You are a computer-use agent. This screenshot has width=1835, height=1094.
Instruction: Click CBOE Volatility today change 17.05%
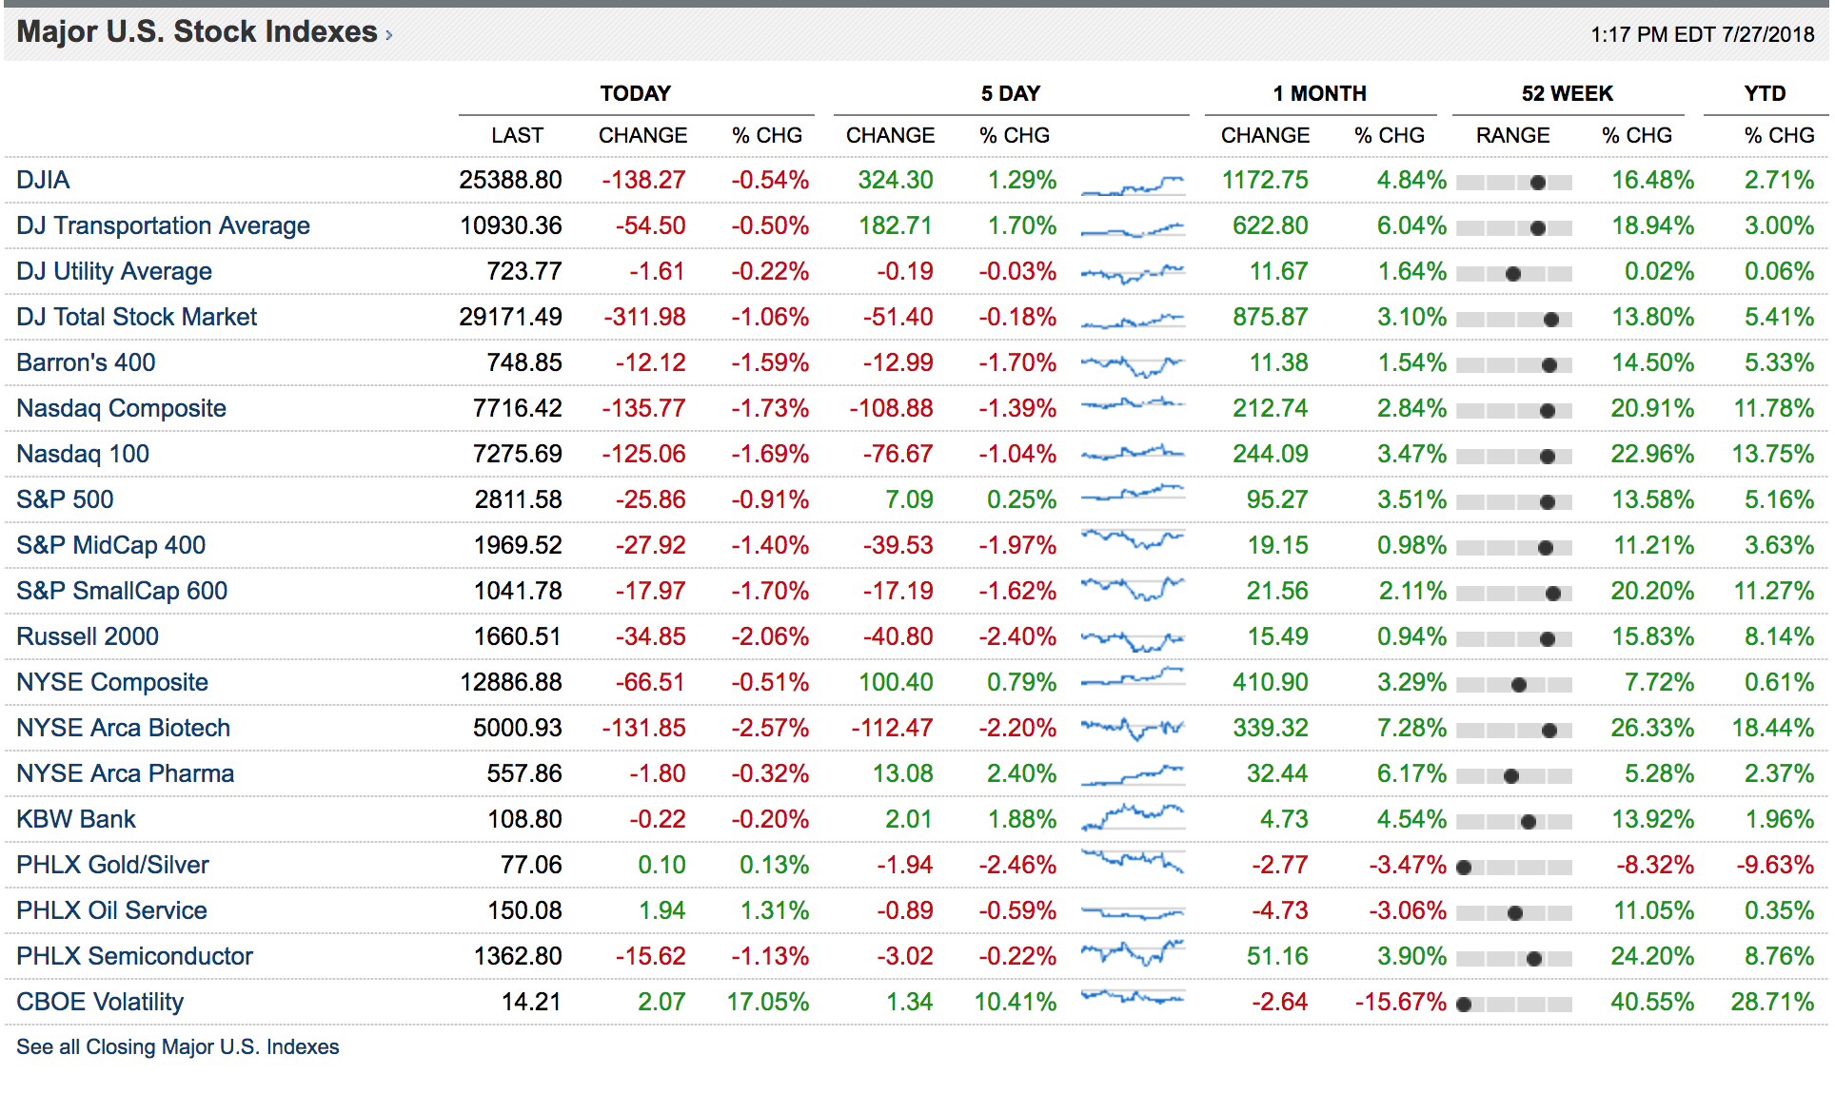(x=768, y=1002)
